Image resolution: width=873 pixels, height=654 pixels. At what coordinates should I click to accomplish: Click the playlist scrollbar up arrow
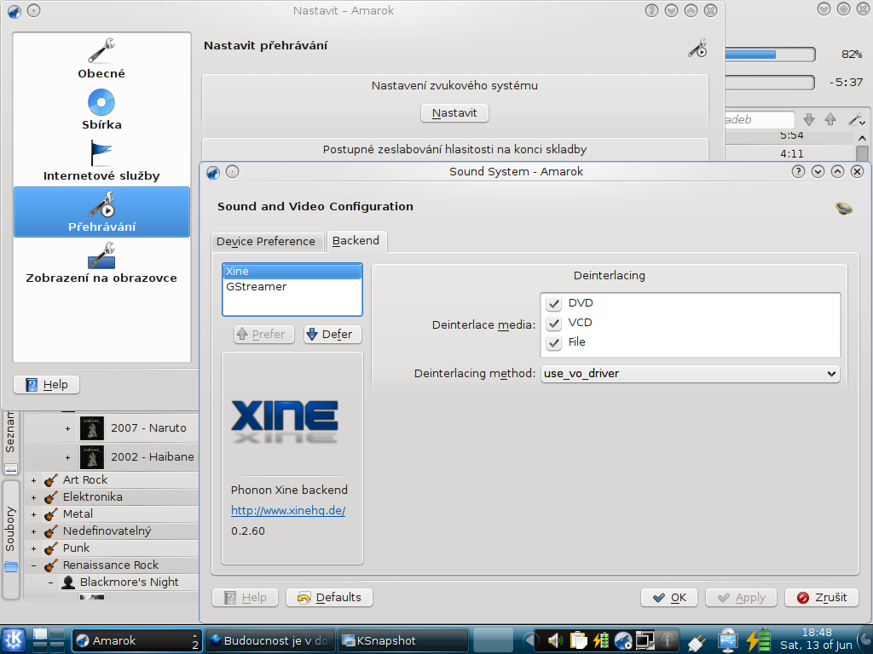[863, 137]
